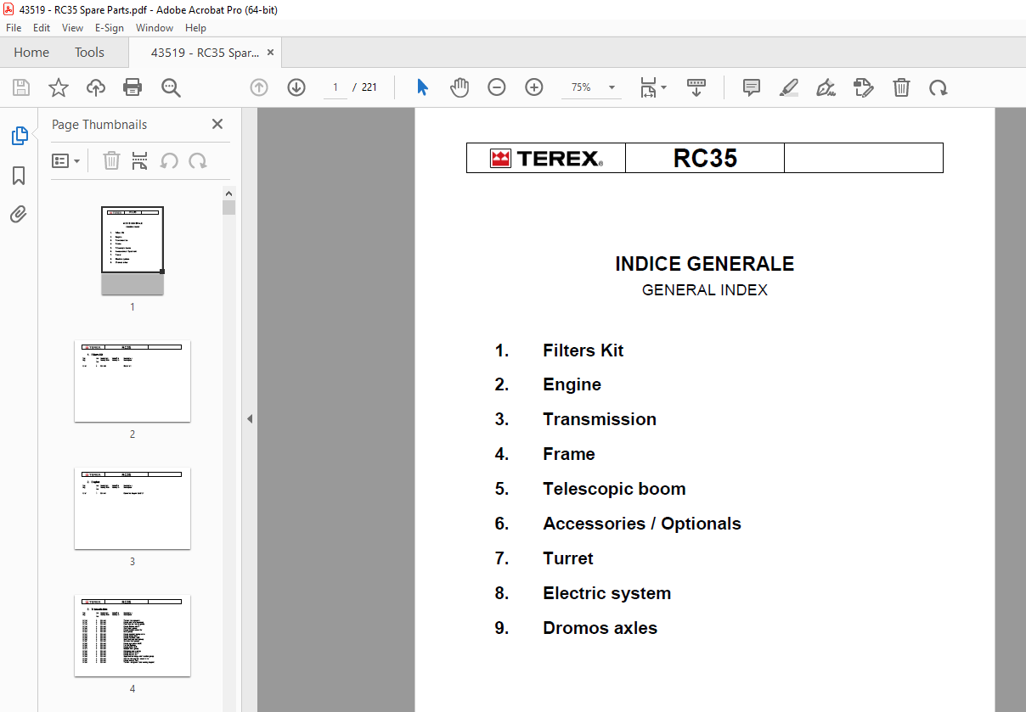Click the TEREX logo in header
The height and width of the screenshot is (712, 1026).
[x=546, y=159]
